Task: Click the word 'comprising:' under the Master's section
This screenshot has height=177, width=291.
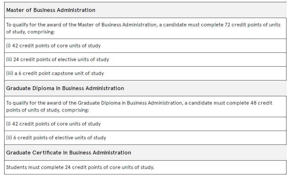Action: (x=41, y=32)
